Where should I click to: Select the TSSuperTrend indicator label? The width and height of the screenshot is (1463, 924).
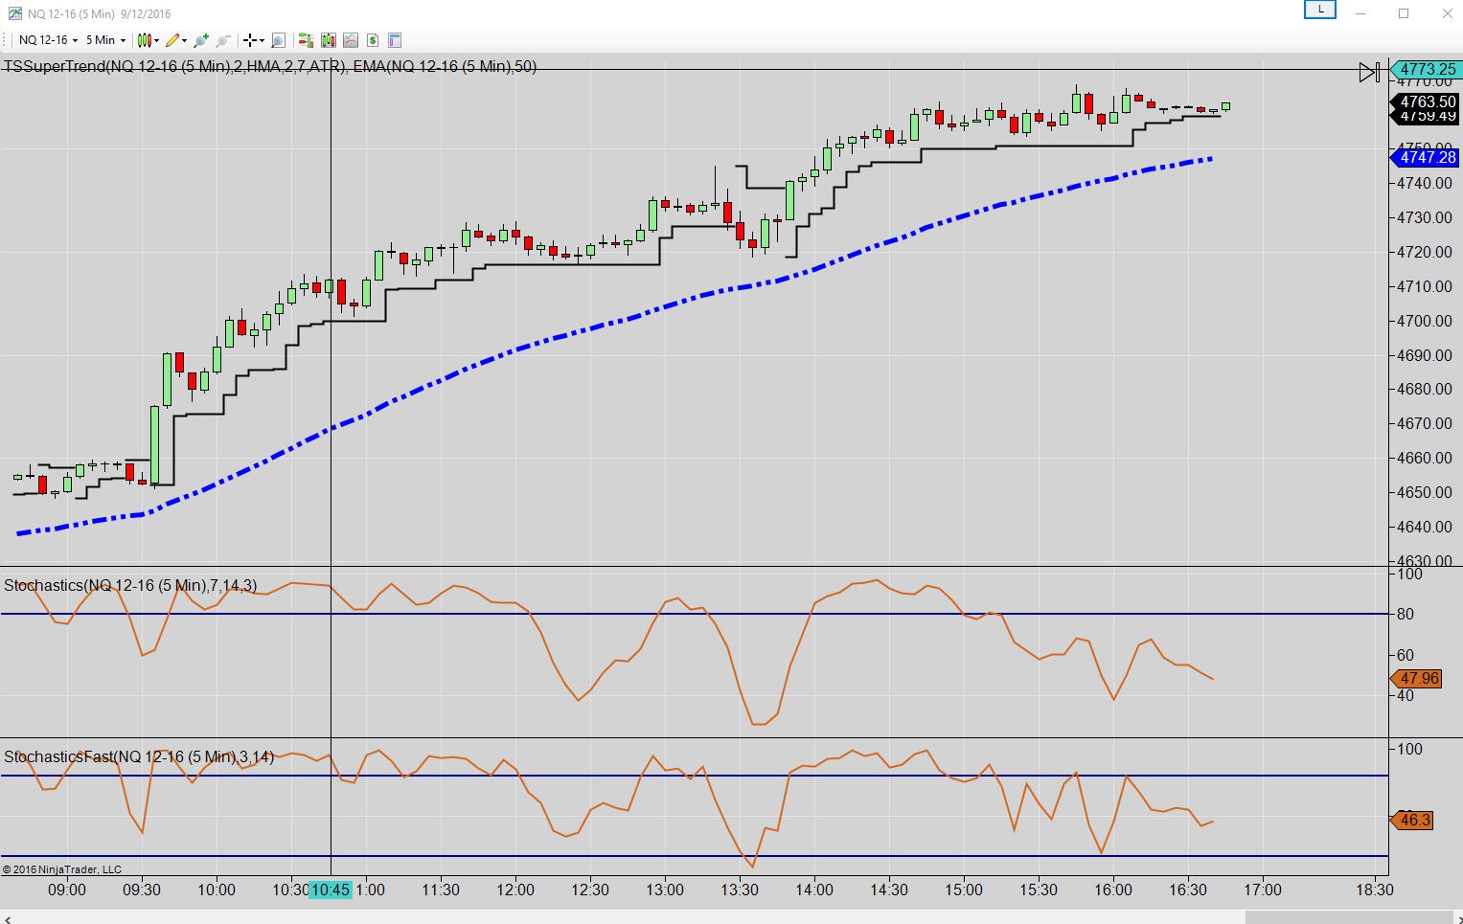[174, 66]
